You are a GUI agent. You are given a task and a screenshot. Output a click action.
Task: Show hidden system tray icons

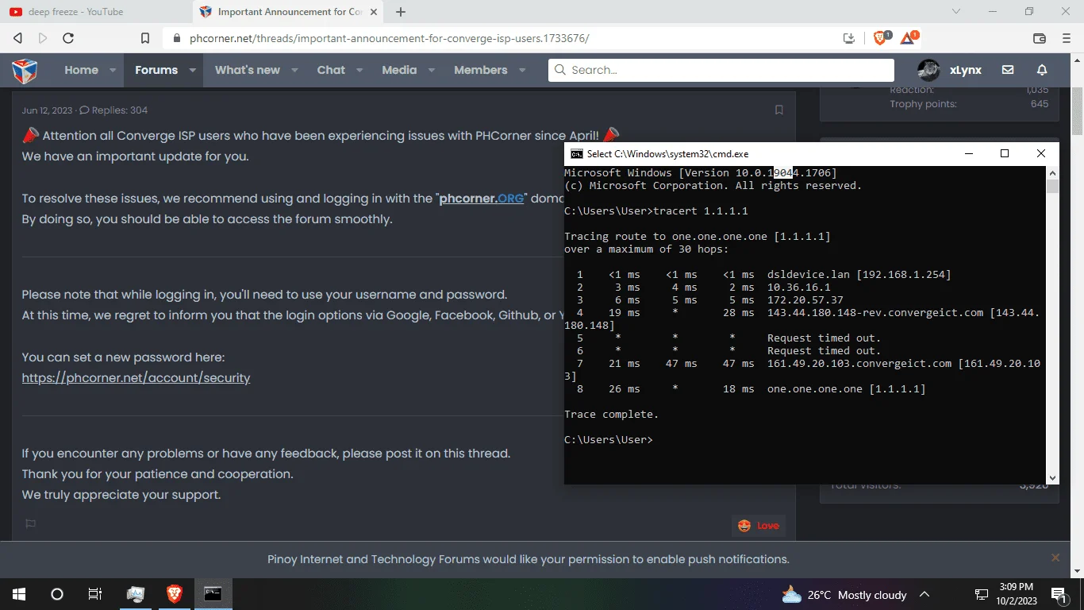coord(924,594)
